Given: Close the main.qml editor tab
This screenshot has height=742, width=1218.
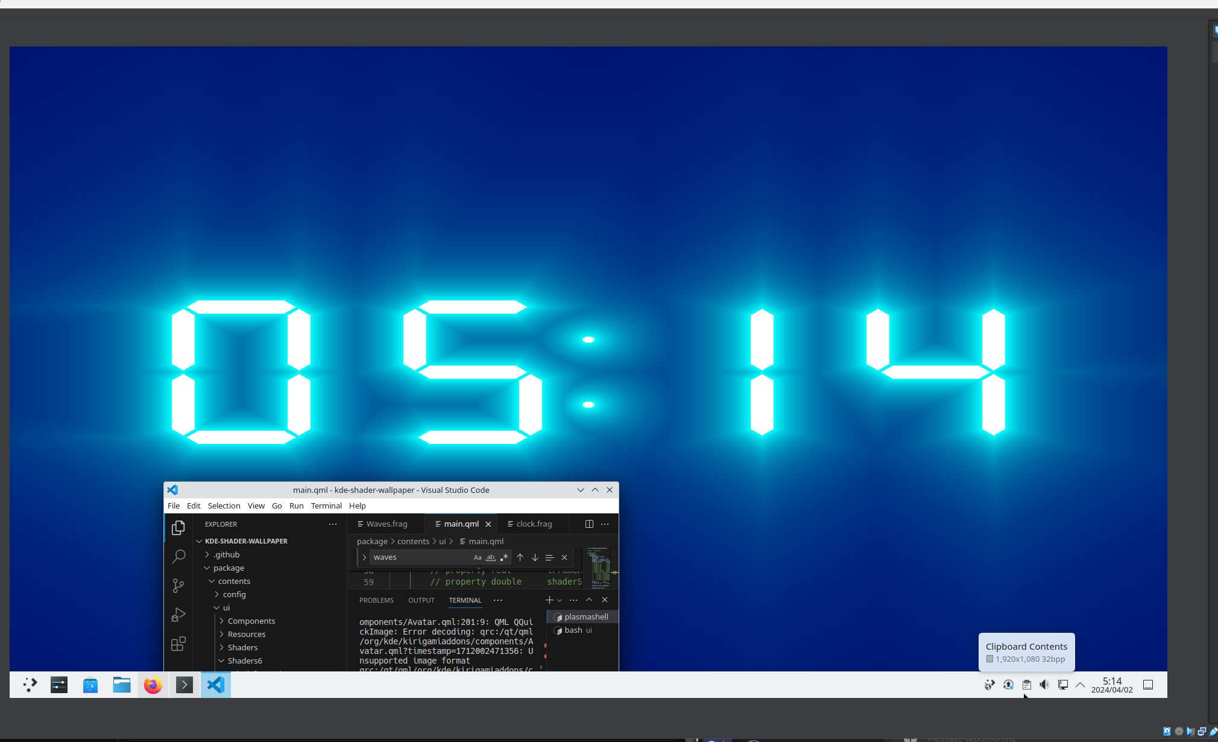Looking at the screenshot, I should (488, 524).
